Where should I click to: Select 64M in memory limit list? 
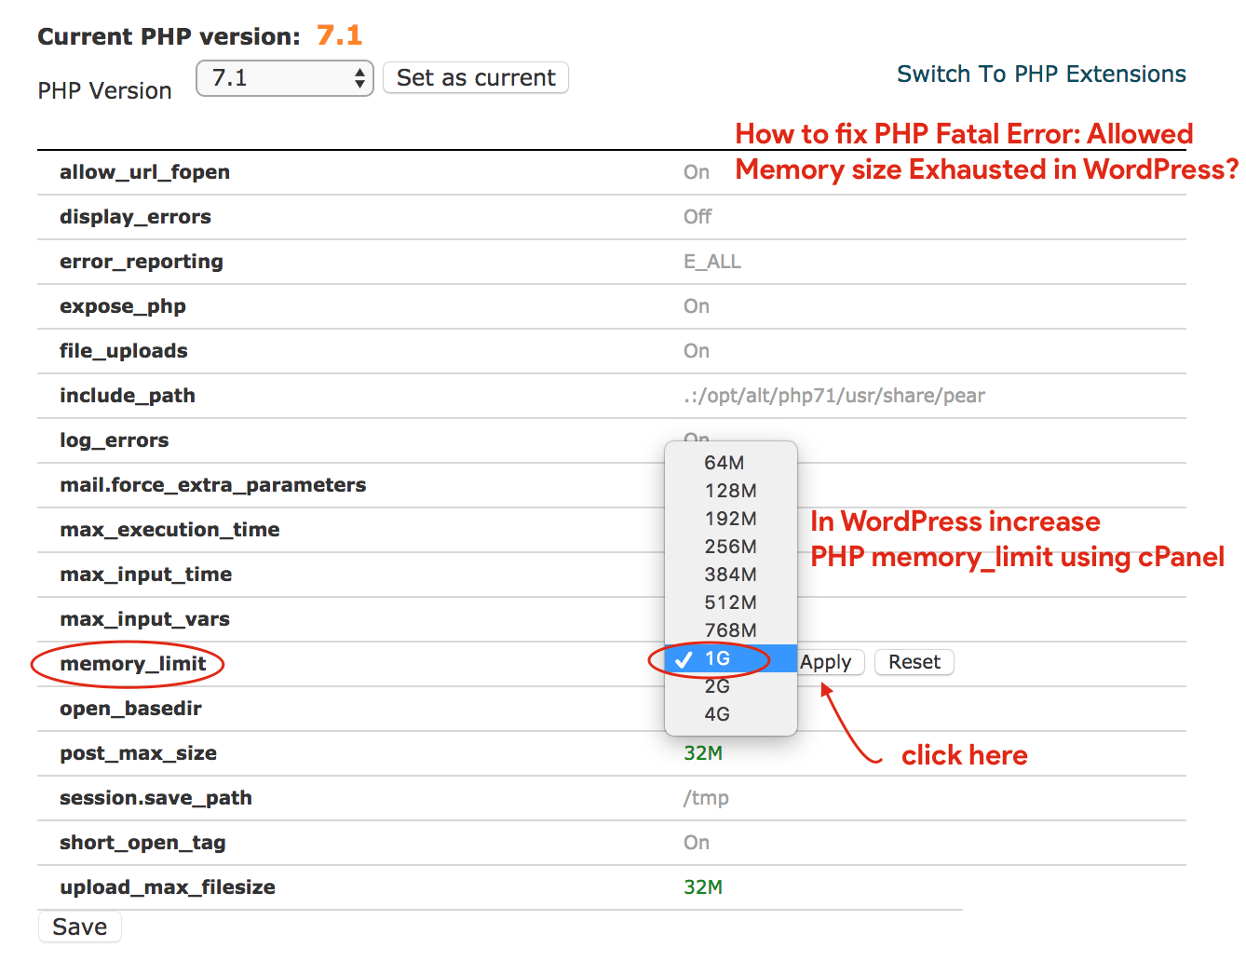pos(725,463)
